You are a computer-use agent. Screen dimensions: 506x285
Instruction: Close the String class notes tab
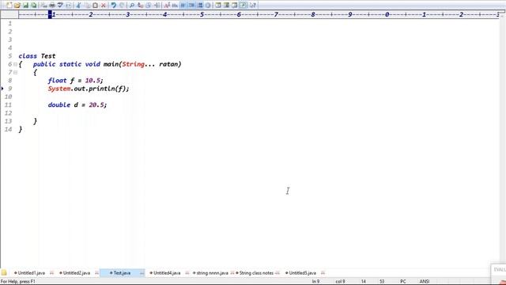click(278, 273)
